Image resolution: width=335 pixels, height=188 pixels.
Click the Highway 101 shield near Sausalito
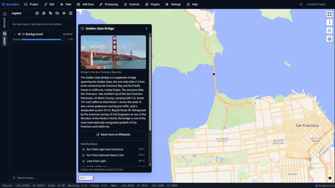[x=202, y=29]
